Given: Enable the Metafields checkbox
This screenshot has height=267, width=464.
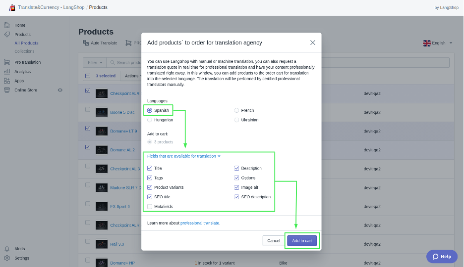Looking at the screenshot, I should coord(150,207).
